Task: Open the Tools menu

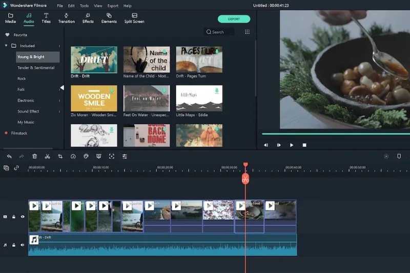Action: point(84,6)
